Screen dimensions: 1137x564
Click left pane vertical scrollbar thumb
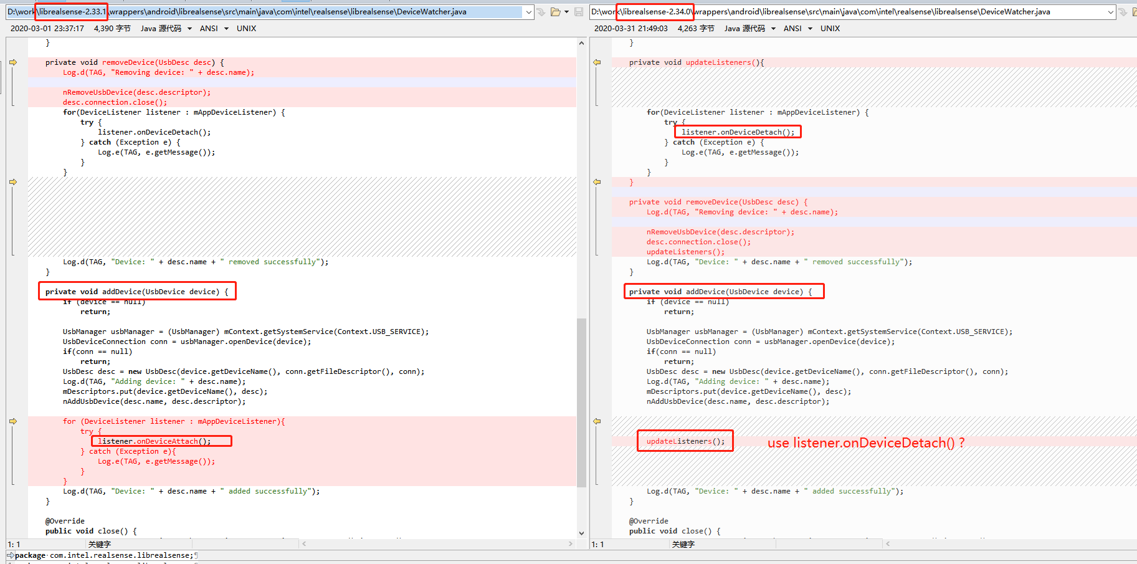[581, 403]
